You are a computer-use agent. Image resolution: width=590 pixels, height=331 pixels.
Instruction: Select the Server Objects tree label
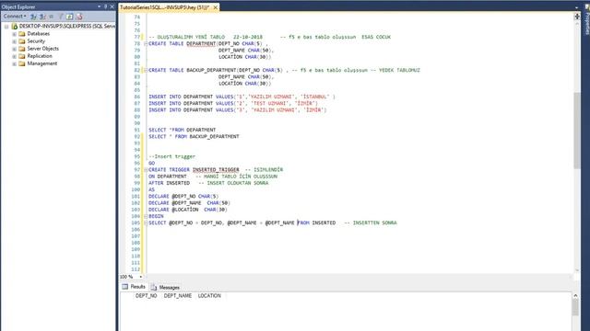[x=43, y=49]
